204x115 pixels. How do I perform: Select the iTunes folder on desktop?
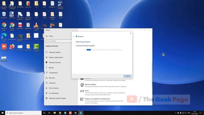(x=44, y=15)
